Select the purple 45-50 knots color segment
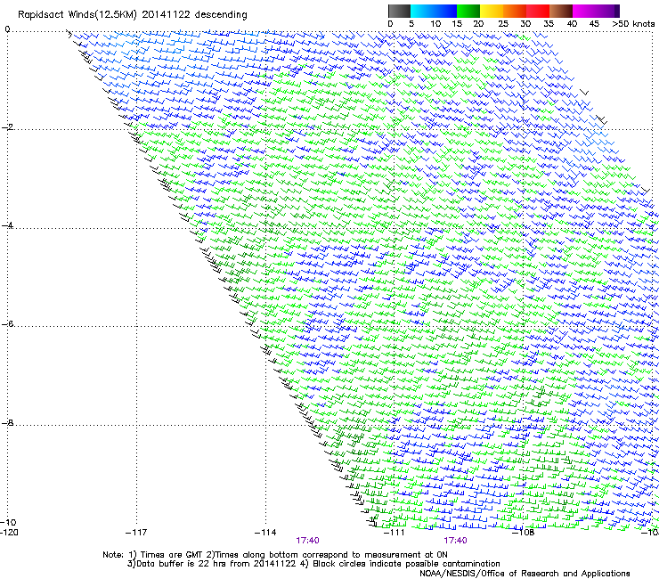The image size is (659, 579). pos(607,11)
